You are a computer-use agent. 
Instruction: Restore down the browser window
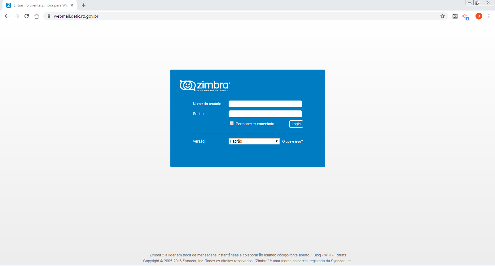(x=477, y=3)
